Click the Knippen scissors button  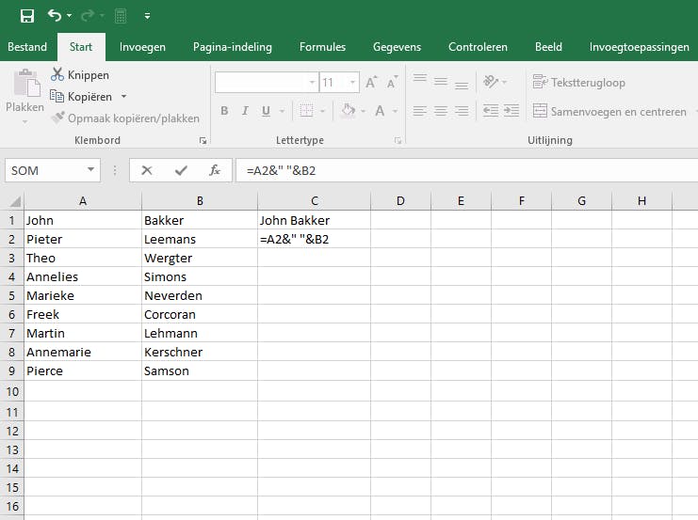80,75
